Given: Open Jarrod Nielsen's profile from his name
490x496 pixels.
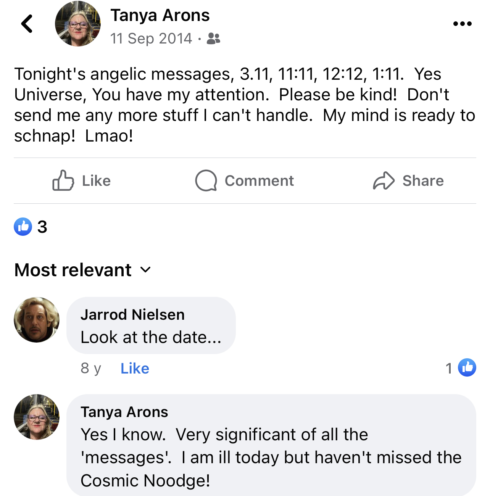Looking at the screenshot, I should point(132,315).
